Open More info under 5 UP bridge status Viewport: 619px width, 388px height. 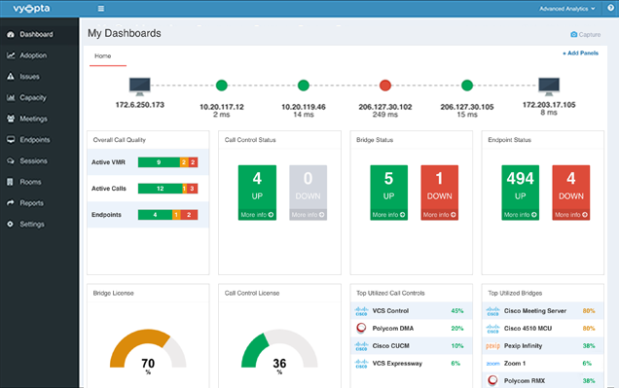(388, 215)
